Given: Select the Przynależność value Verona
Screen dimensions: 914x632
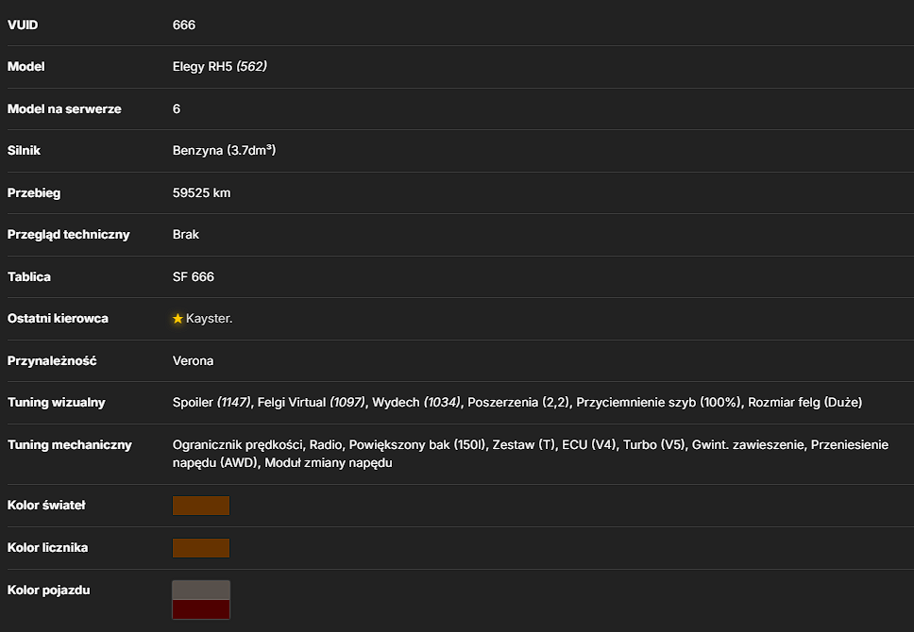Looking at the screenshot, I should (193, 360).
